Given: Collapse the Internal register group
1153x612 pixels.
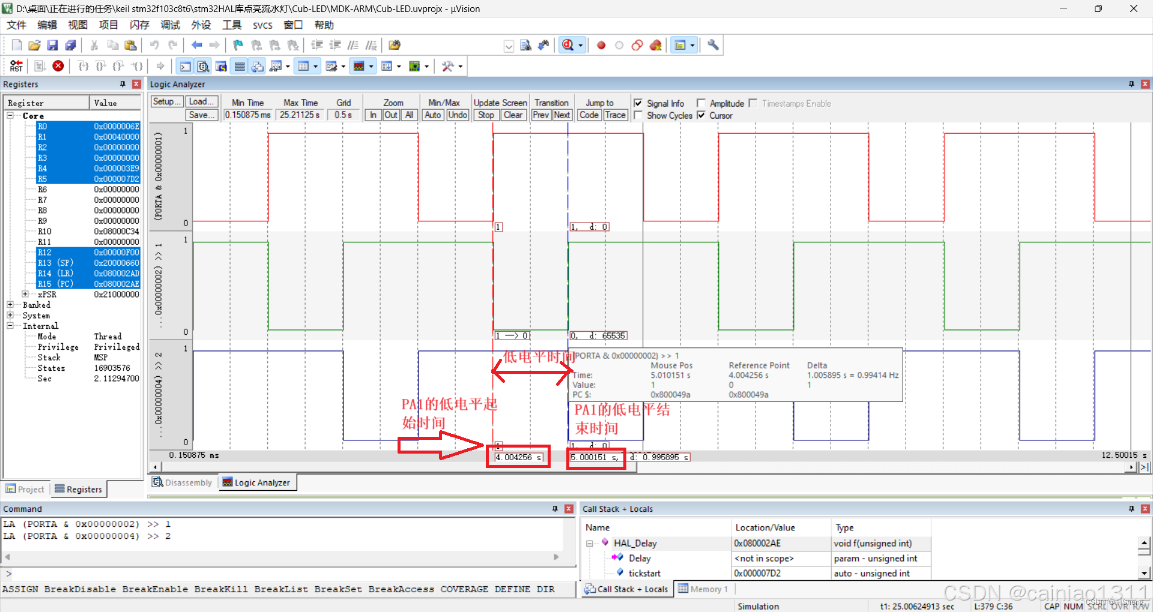Looking at the screenshot, I should tap(10, 325).
